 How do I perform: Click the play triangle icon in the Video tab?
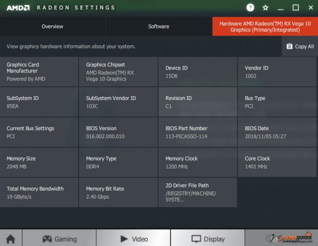[124, 239]
